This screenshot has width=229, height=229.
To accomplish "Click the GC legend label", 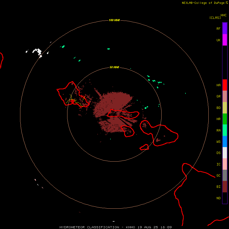I will click(x=218, y=175).
